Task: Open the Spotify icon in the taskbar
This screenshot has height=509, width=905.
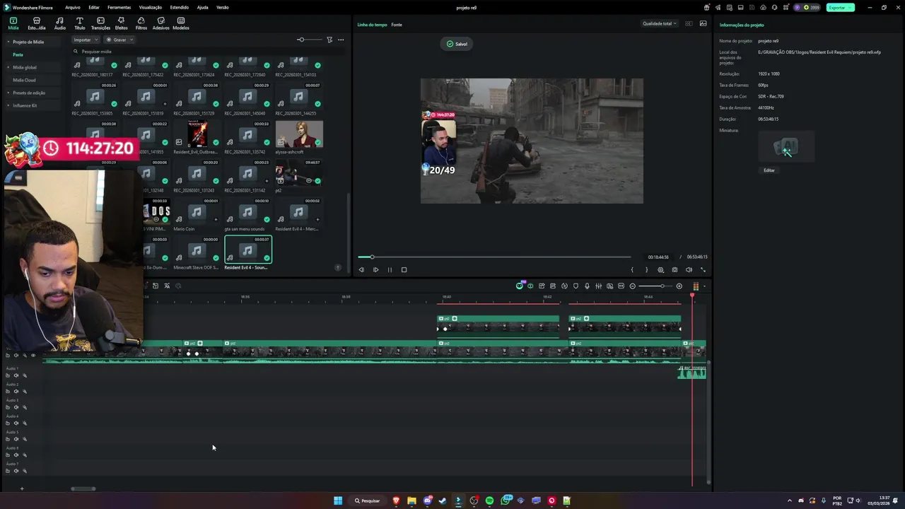Action: click(489, 501)
